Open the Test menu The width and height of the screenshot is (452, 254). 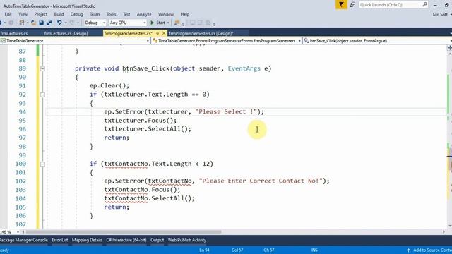126,14
